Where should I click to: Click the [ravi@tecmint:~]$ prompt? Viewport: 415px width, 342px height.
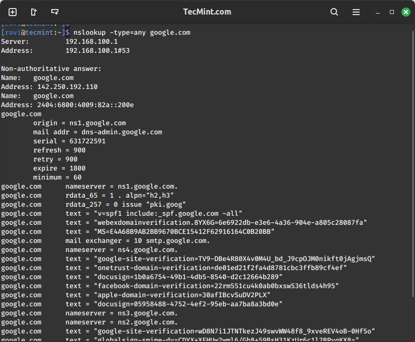35,33
